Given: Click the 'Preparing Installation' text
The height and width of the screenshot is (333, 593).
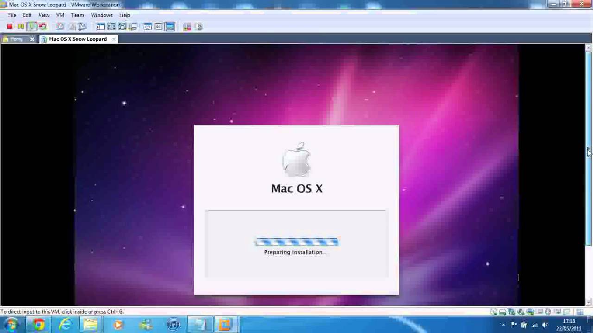Looking at the screenshot, I should coord(295,253).
